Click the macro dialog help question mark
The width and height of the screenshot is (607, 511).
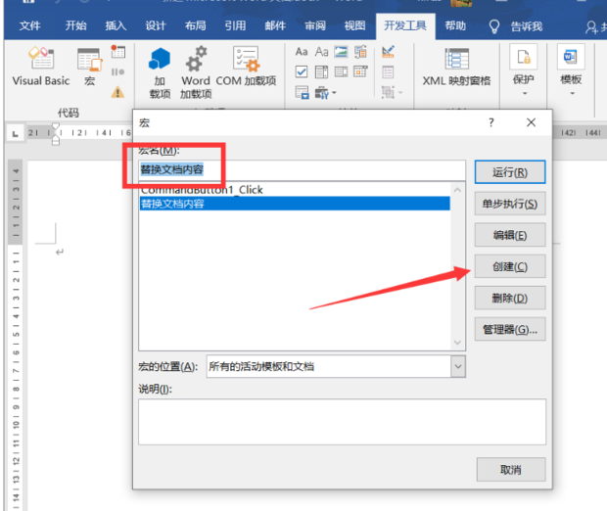[491, 122]
